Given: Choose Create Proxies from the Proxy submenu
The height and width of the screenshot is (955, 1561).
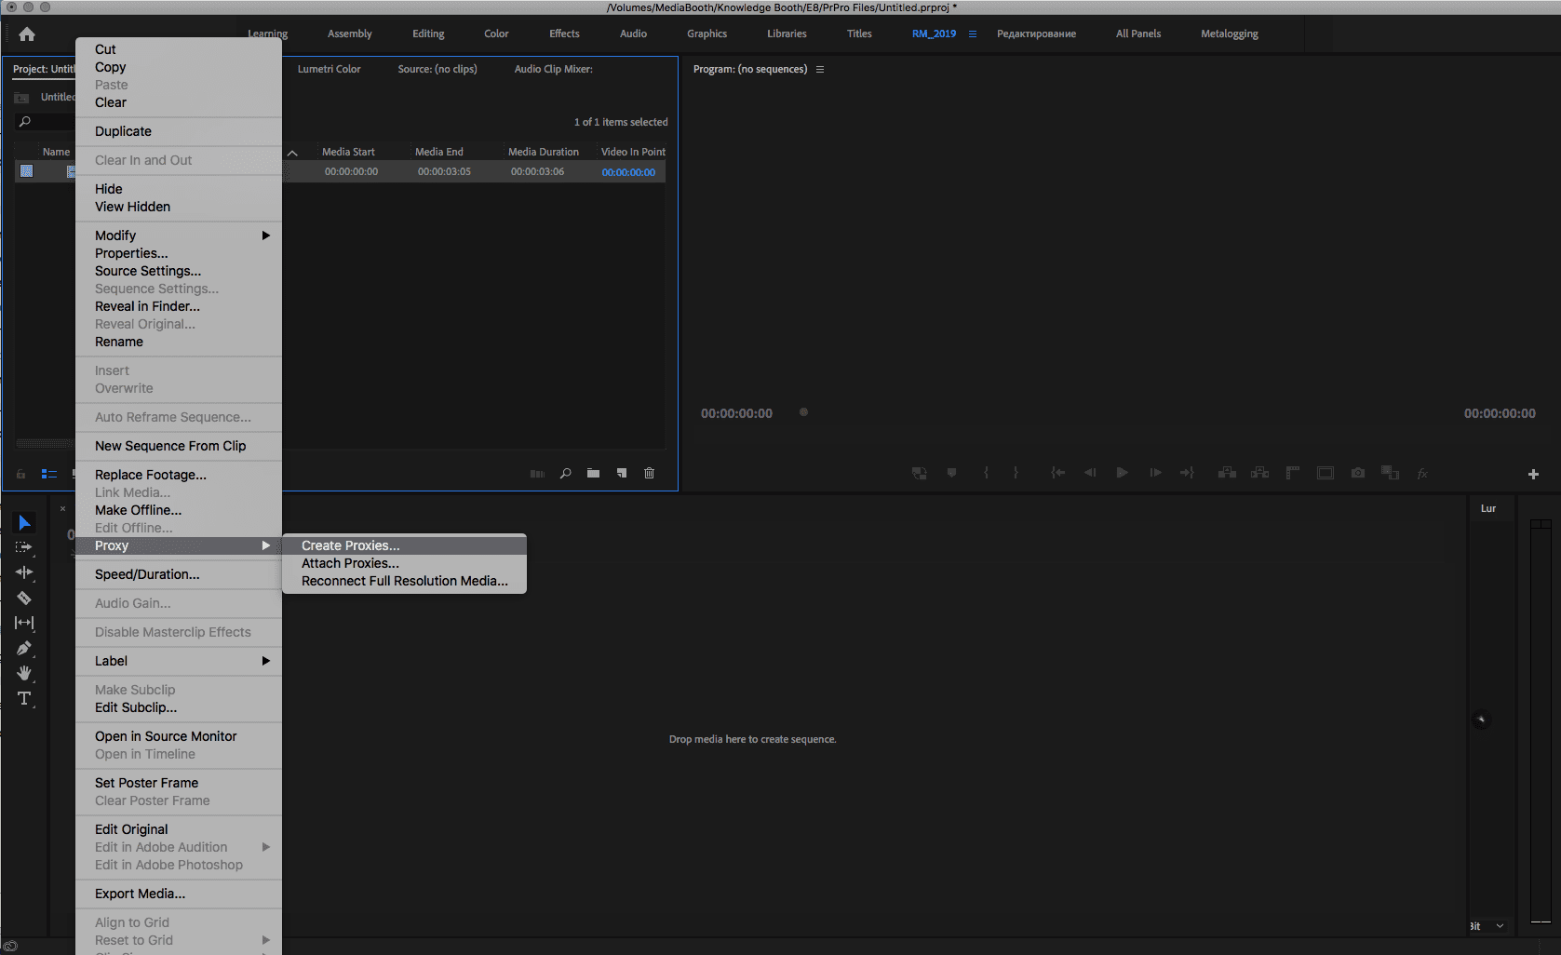Looking at the screenshot, I should coord(351,545).
